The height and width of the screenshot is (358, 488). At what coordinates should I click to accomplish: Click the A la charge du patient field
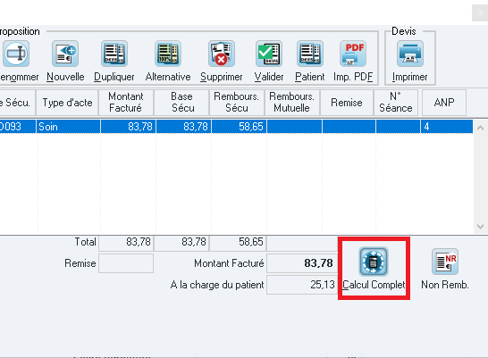tap(301, 285)
